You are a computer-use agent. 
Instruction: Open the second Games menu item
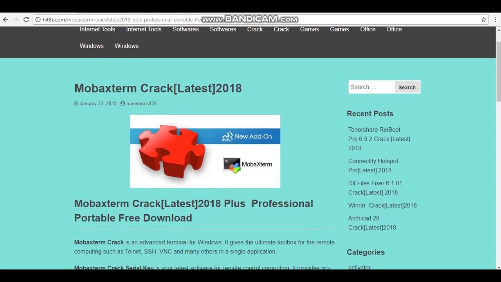(x=339, y=29)
